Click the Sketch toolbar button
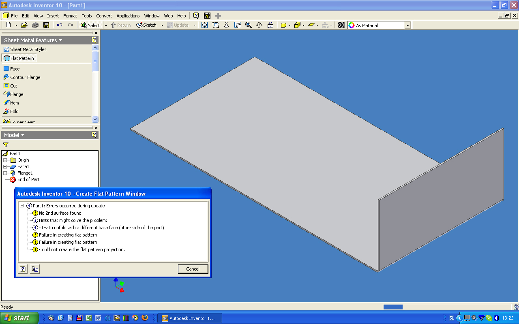The height and width of the screenshot is (324, 519). click(x=147, y=25)
